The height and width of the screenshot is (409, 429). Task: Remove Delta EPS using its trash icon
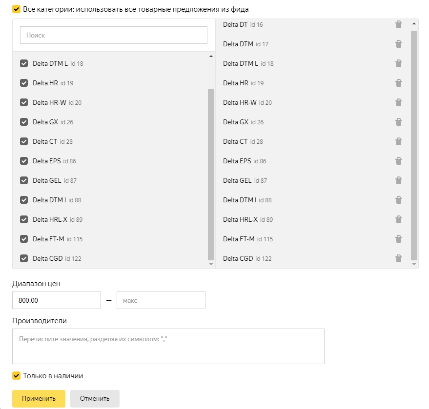(399, 161)
